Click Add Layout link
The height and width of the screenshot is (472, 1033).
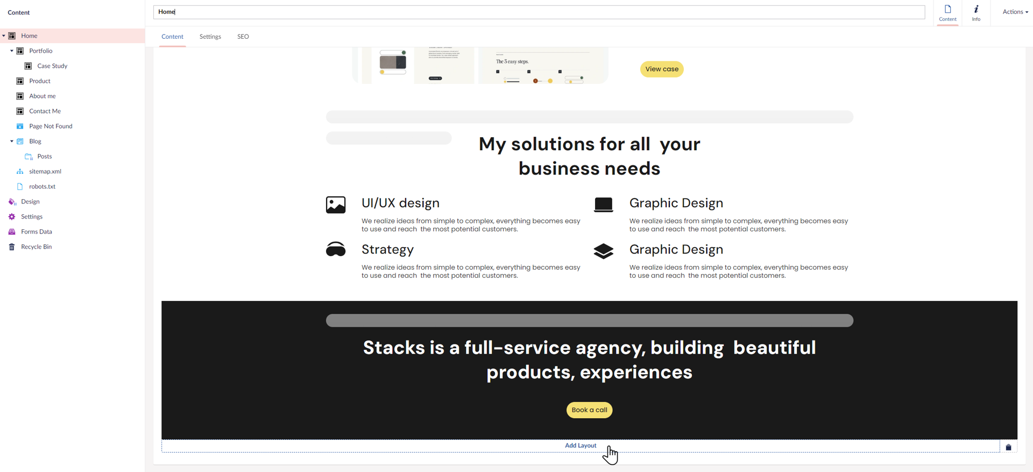point(581,446)
